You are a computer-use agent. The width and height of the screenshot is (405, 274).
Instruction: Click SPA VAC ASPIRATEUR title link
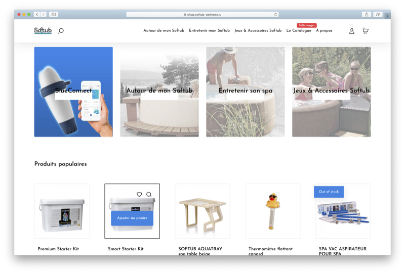[x=343, y=251]
